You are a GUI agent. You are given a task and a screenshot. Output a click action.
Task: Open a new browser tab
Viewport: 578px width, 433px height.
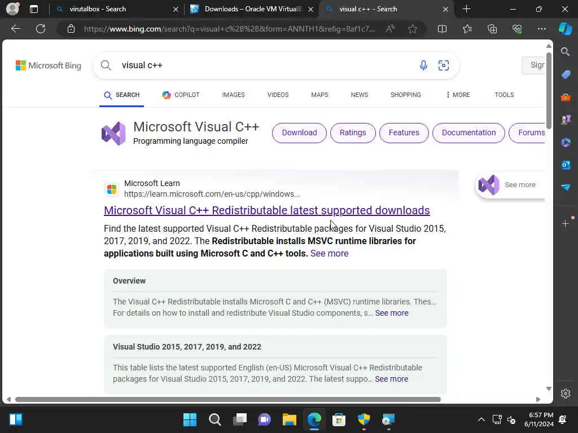point(466,9)
